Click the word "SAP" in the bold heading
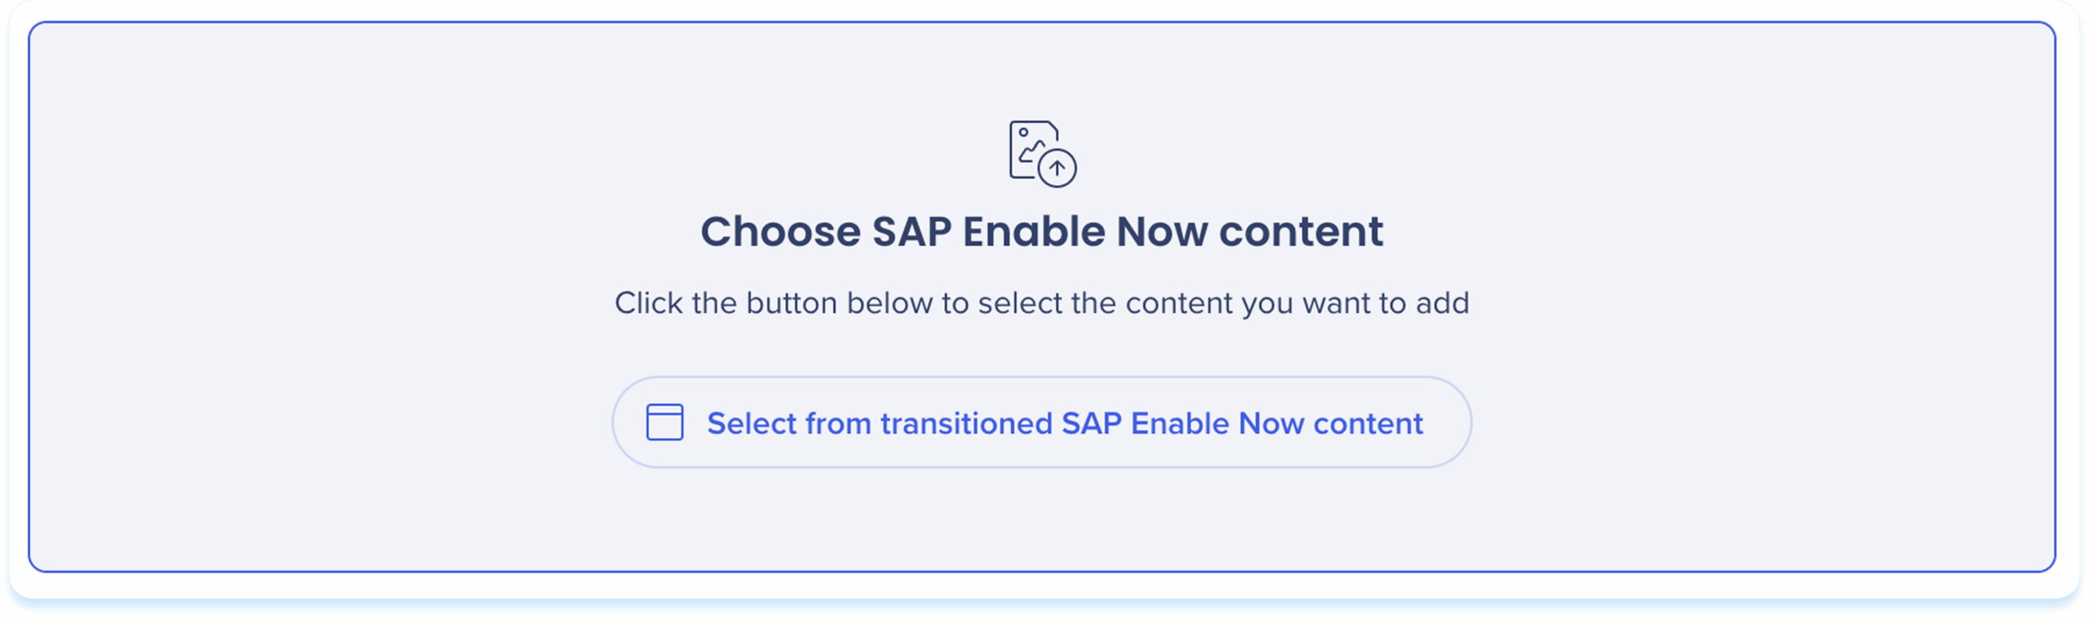This screenshot has width=2089, height=617. pos(911,231)
